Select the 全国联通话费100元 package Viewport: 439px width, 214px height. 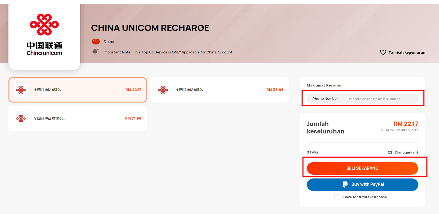point(78,119)
